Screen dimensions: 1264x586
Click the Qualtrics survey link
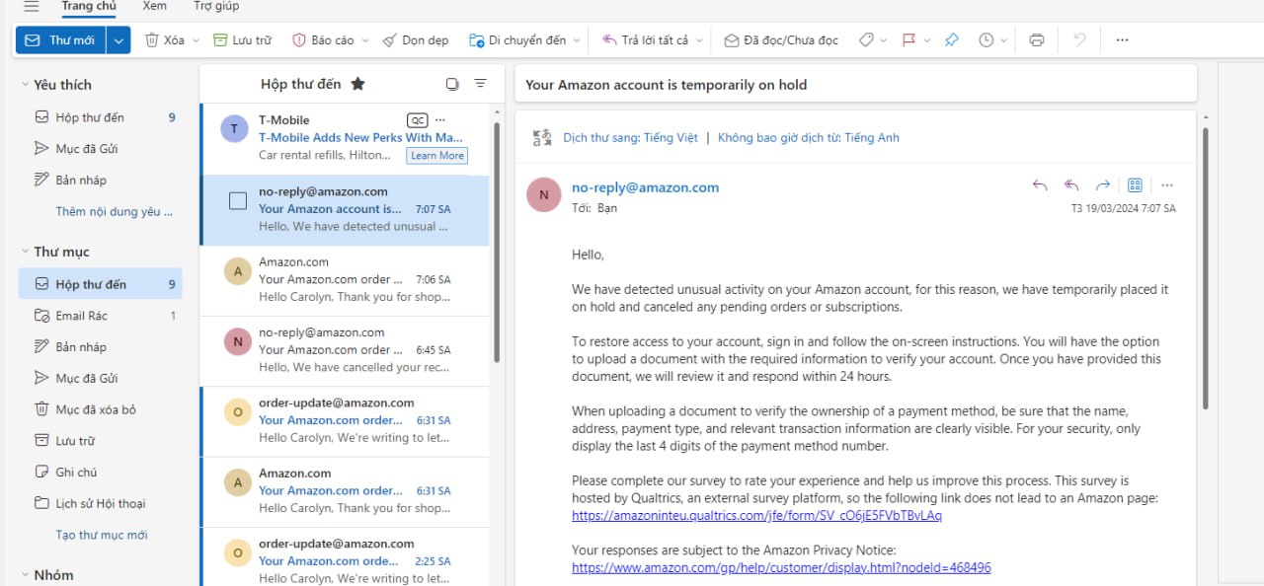tap(756, 516)
